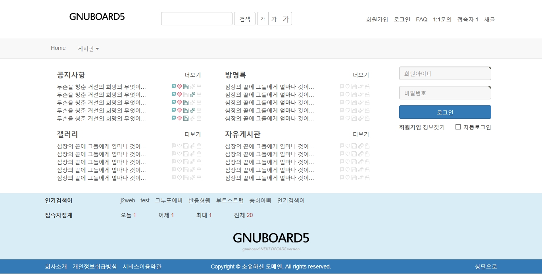Click file disk icon on first 갤러리 post
This screenshot has width=542, height=274.
click(x=186, y=146)
